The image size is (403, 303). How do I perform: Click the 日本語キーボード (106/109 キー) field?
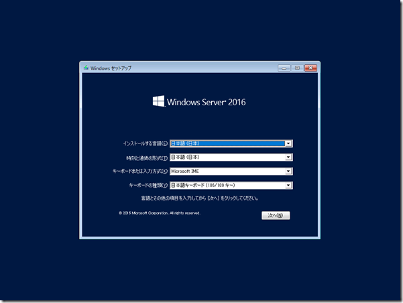pos(227,185)
